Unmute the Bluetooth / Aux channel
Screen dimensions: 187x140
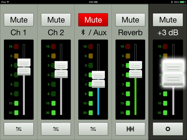(x=93, y=20)
